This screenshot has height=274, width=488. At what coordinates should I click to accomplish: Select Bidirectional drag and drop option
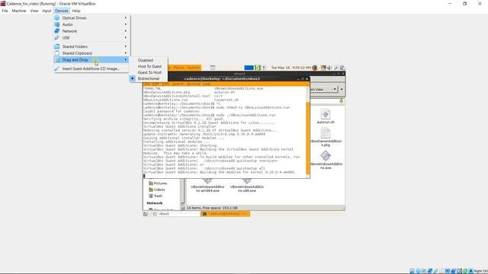coord(149,78)
